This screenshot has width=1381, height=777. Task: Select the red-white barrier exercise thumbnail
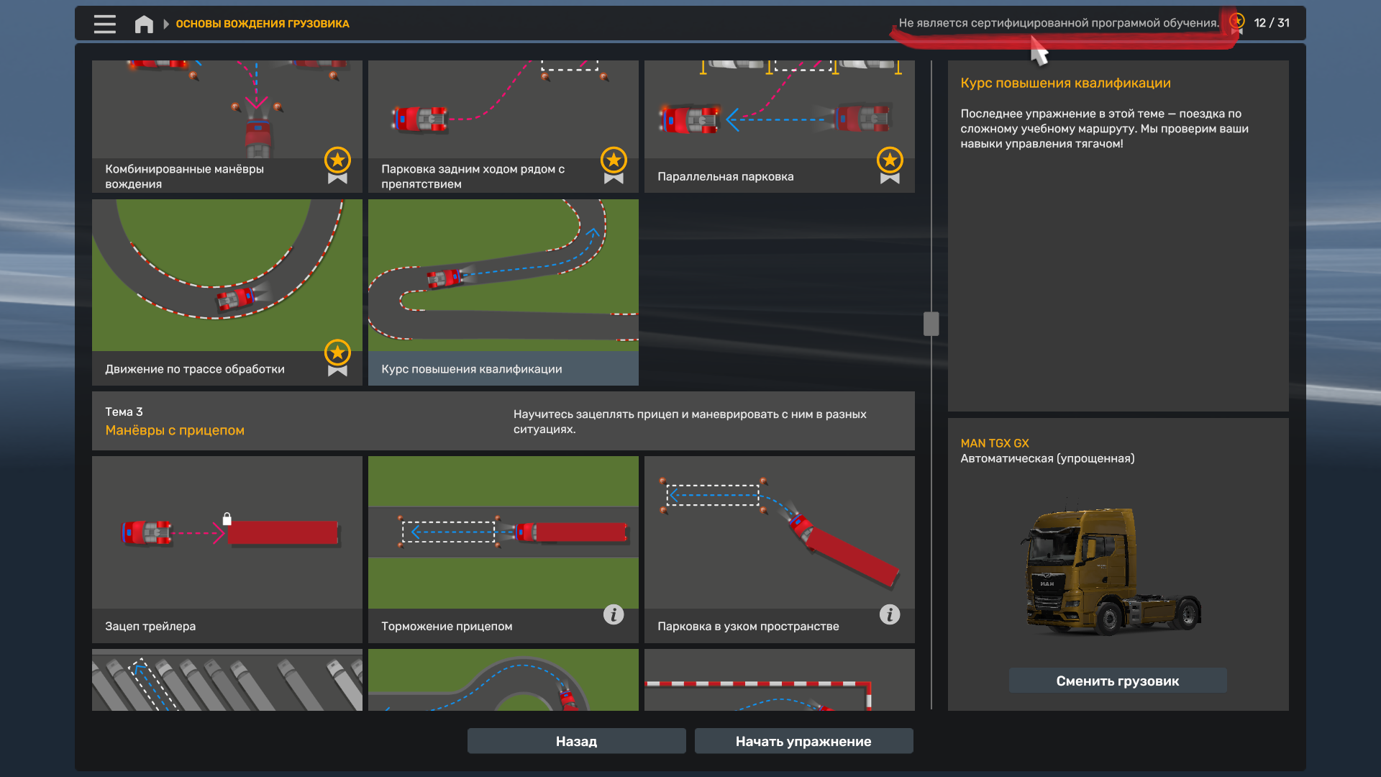click(780, 680)
